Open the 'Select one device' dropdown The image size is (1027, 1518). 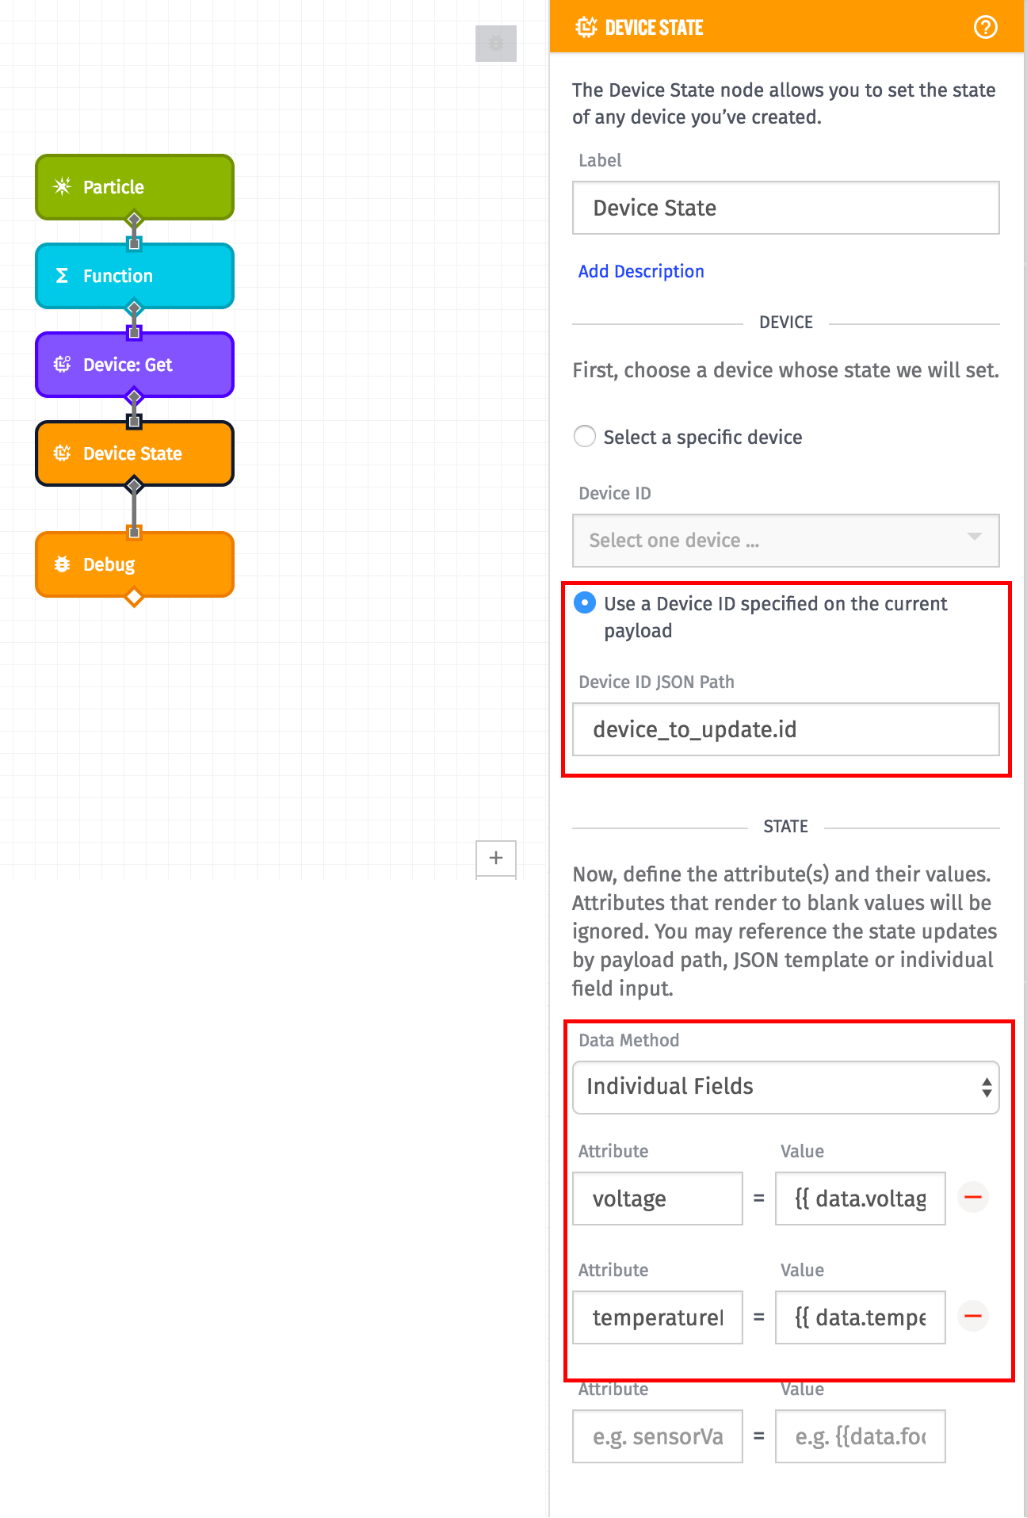[785, 540]
